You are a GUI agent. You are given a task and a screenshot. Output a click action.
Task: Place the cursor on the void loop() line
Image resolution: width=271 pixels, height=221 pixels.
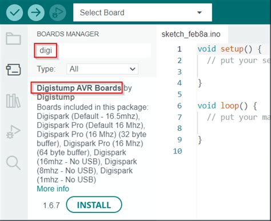(x=227, y=106)
